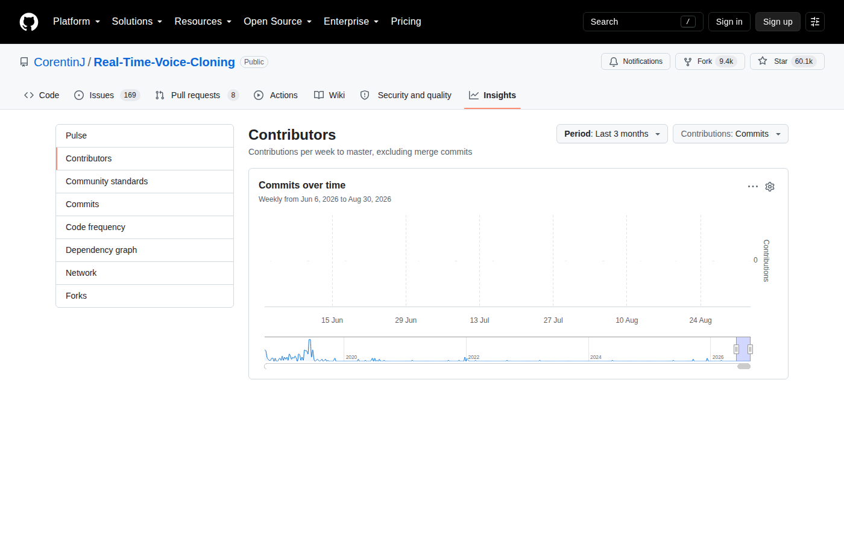Open Dependency graph in the sidebar
The height and width of the screenshot is (542, 844).
click(145, 250)
